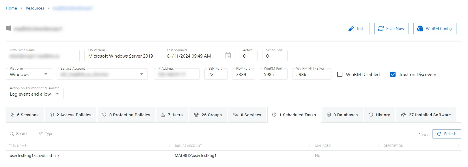This screenshot has height=167, width=468.
Task: Open the 27 Installed Software tab
Action: (x=426, y=115)
